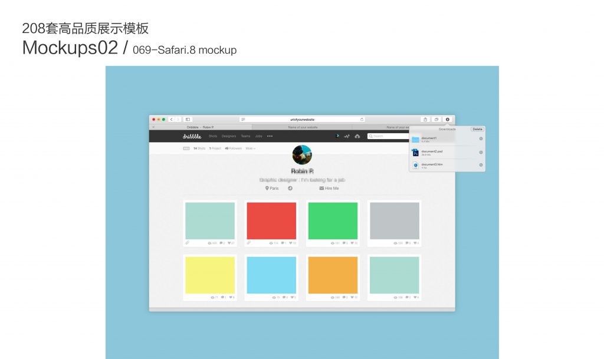This screenshot has height=359, width=604.
Task: Expand the More dropdown under profile stats
Action: point(251,149)
